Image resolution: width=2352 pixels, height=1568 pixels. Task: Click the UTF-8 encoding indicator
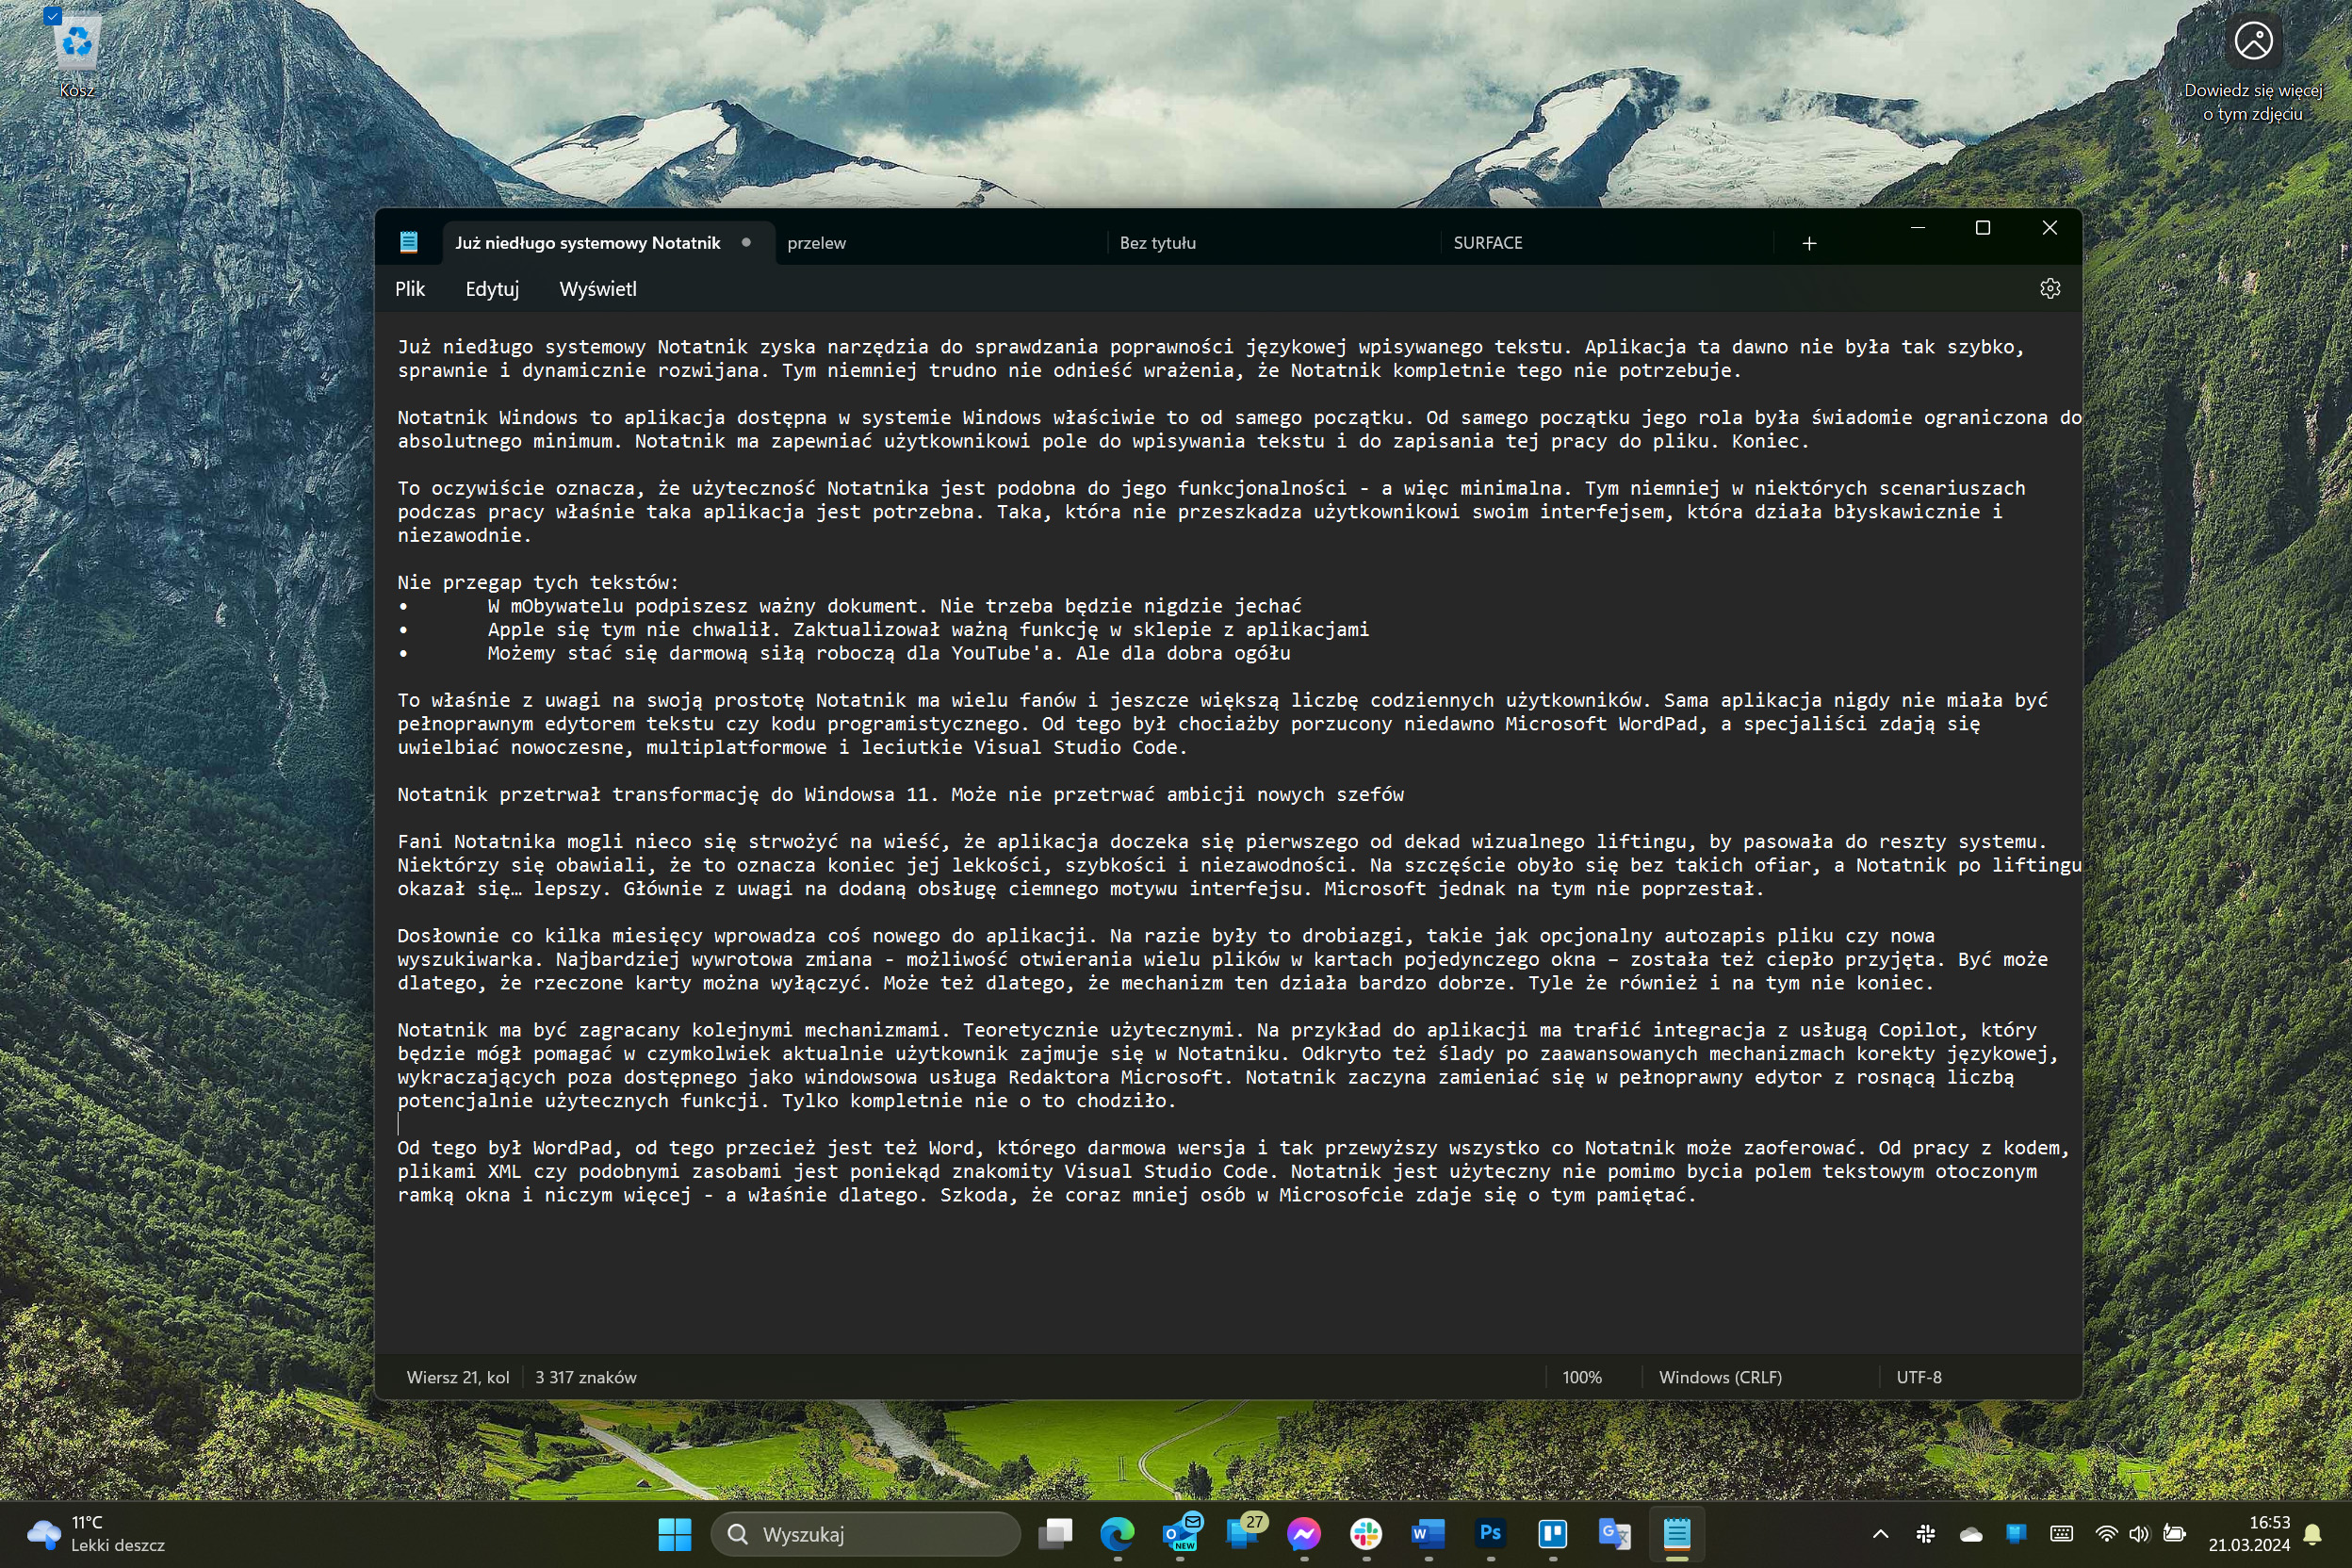point(1919,1377)
